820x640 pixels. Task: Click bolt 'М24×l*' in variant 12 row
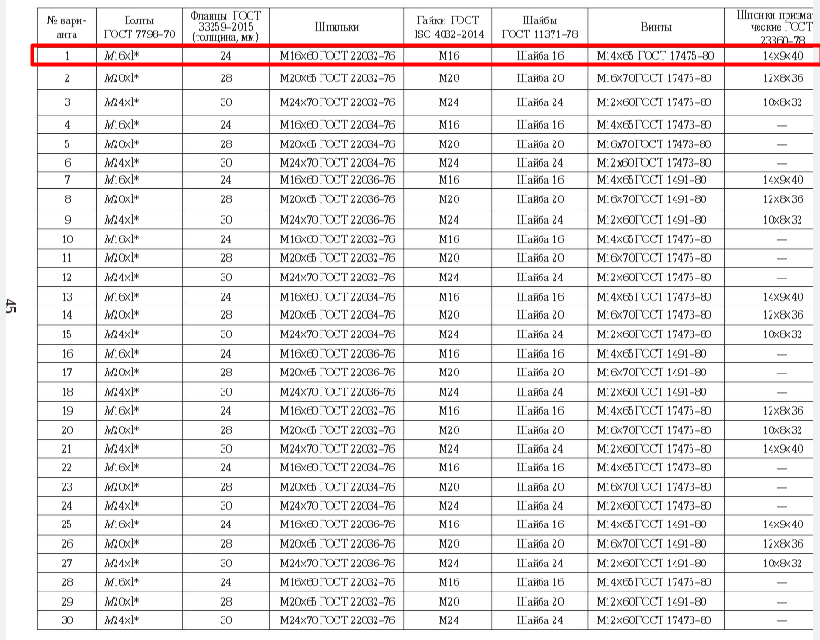[x=122, y=277]
